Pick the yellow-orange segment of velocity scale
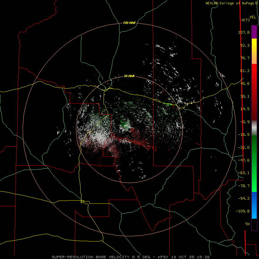259x259 pixels. (254, 51)
